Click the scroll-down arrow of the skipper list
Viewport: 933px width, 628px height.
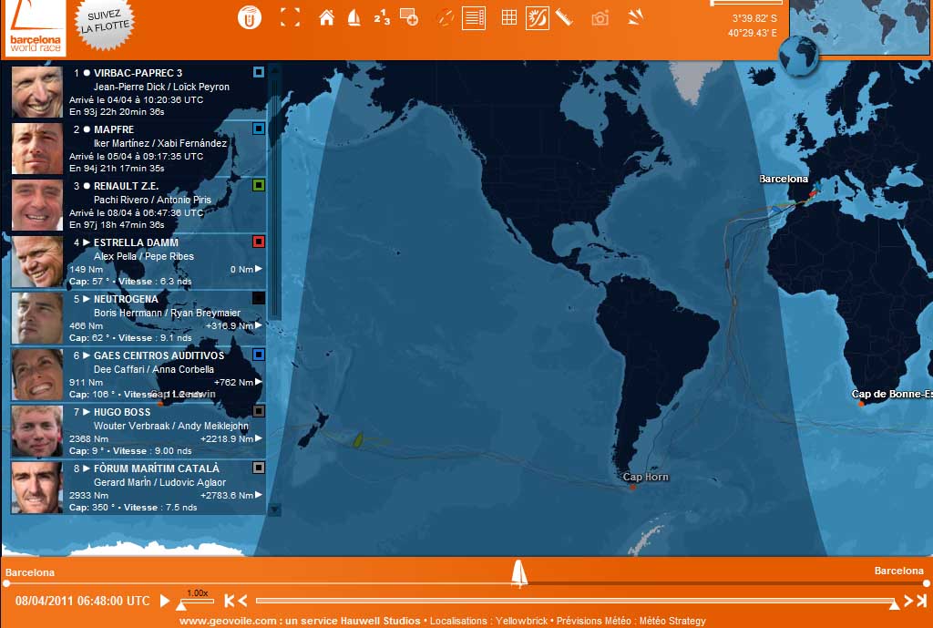pyautogui.click(x=275, y=510)
